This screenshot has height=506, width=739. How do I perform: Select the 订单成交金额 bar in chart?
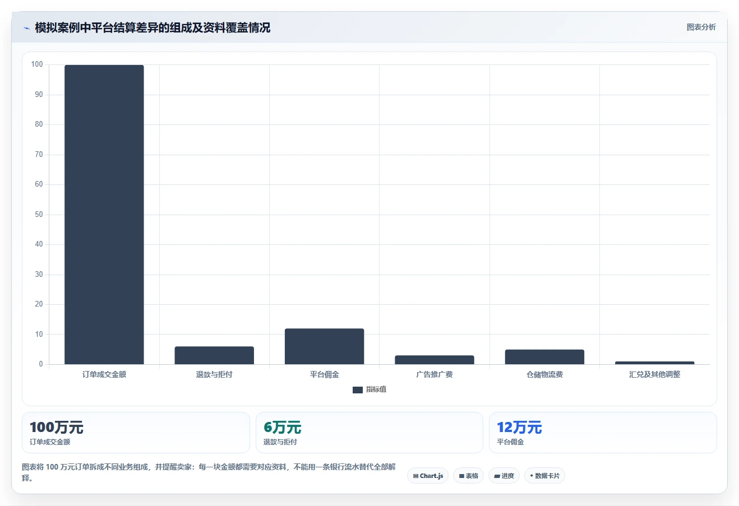coord(104,215)
